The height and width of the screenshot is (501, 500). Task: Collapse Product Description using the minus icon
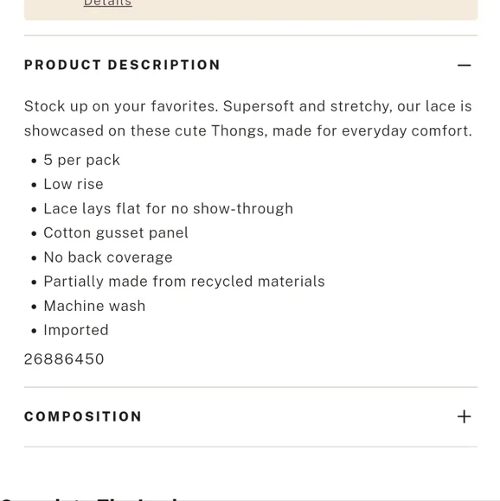464,65
